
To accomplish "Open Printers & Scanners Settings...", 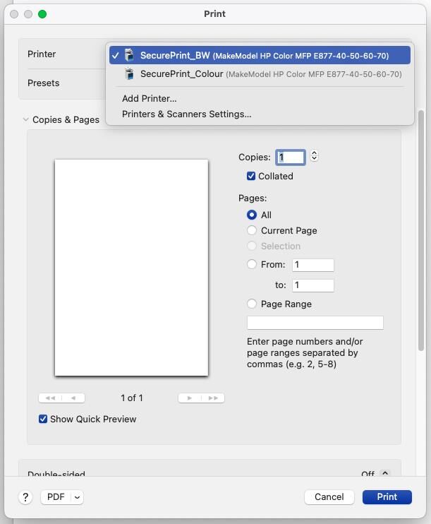I will pos(187,114).
